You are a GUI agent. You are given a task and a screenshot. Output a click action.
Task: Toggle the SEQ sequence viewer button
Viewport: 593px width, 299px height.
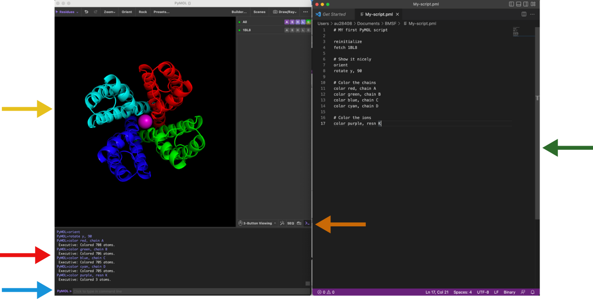click(x=290, y=223)
